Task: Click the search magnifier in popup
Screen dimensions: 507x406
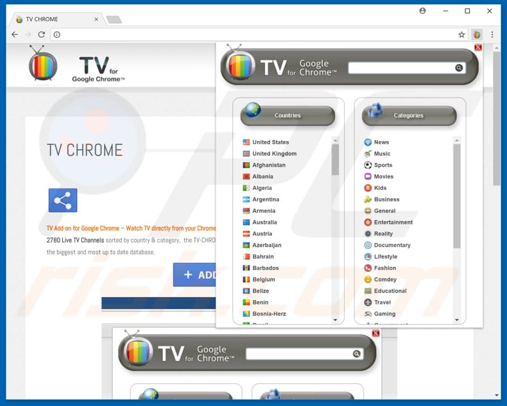Action: click(459, 68)
